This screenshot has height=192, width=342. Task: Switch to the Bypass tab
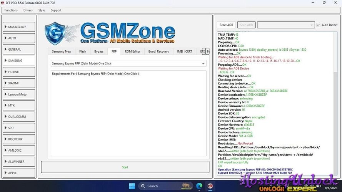[x=99, y=51]
